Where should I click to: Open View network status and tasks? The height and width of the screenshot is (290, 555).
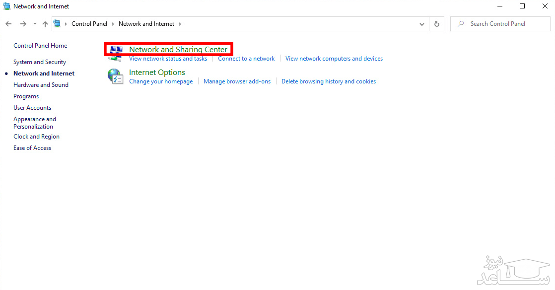click(x=168, y=59)
